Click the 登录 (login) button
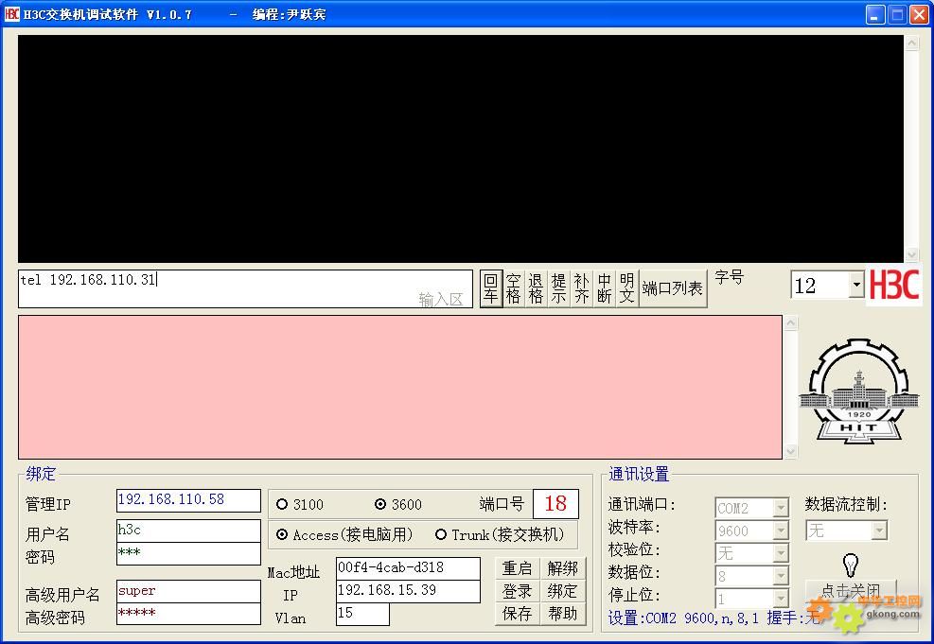This screenshot has width=934, height=644. pos(517,591)
